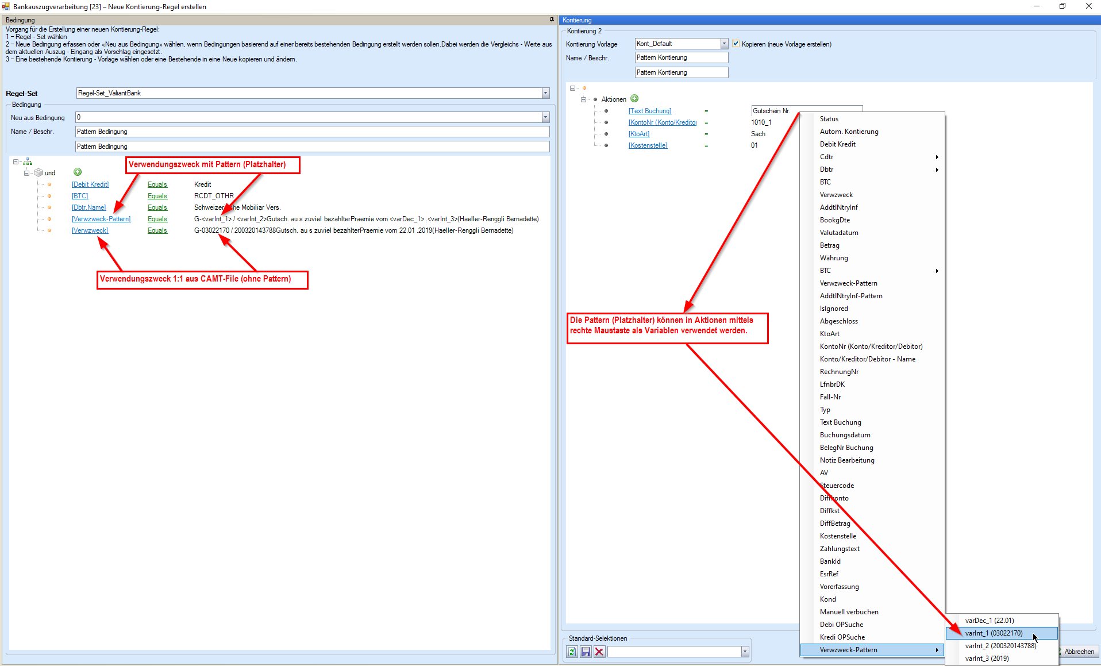Select 'varInt_1 (03022170)' in the submenu
This screenshot has height=666, width=1101.
coord(1002,633)
